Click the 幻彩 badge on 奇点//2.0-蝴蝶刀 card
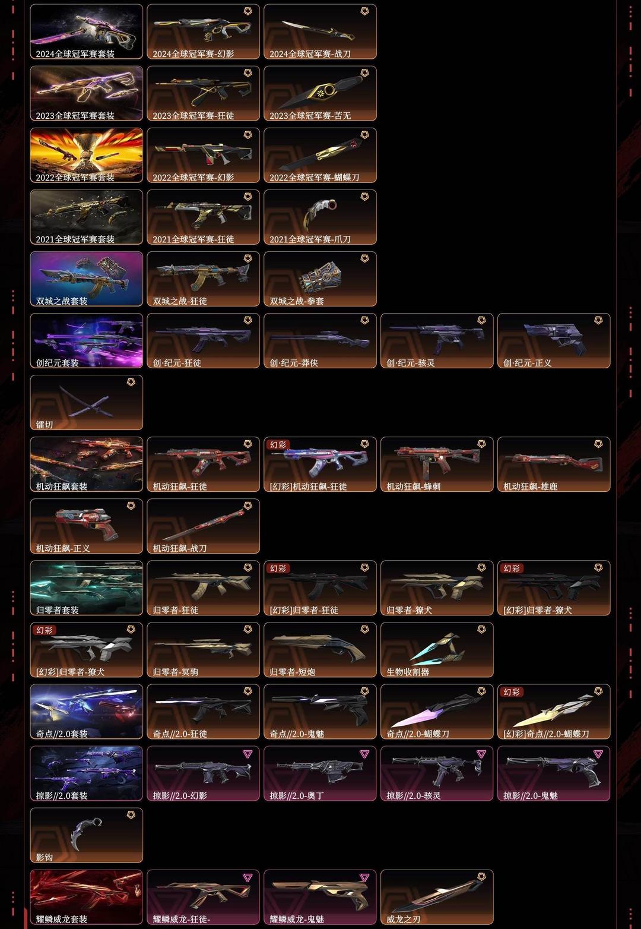The height and width of the screenshot is (929, 641). click(x=512, y=692)
